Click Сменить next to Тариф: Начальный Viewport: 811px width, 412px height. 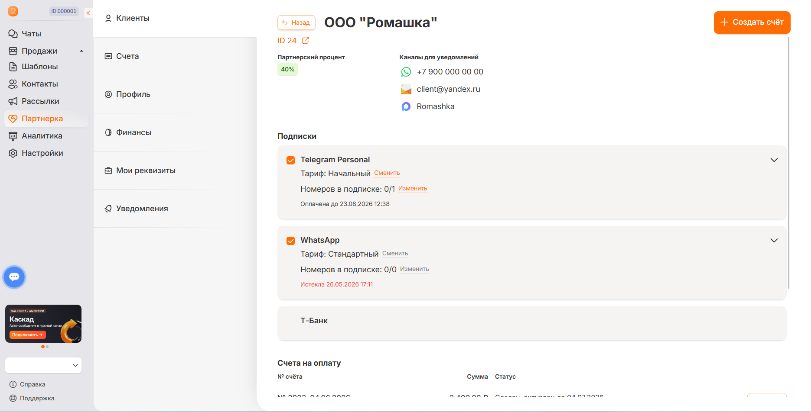click(387, 173)
